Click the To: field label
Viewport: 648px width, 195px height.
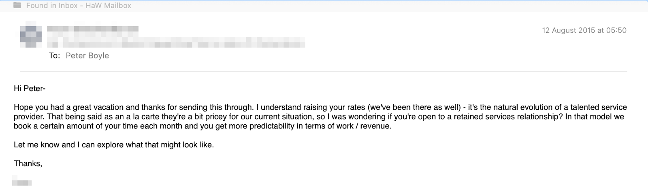(55, 56)
